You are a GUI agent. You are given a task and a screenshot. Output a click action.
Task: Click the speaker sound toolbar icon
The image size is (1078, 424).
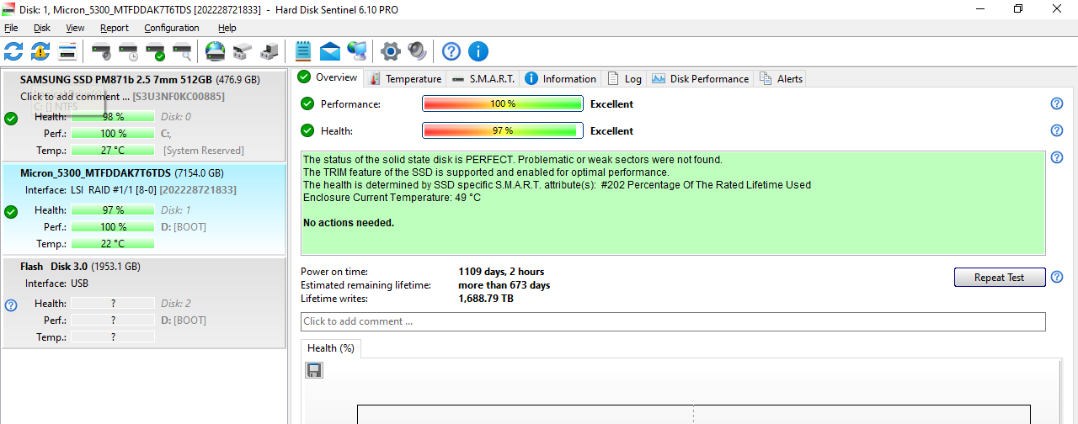(x=417, y=51)
